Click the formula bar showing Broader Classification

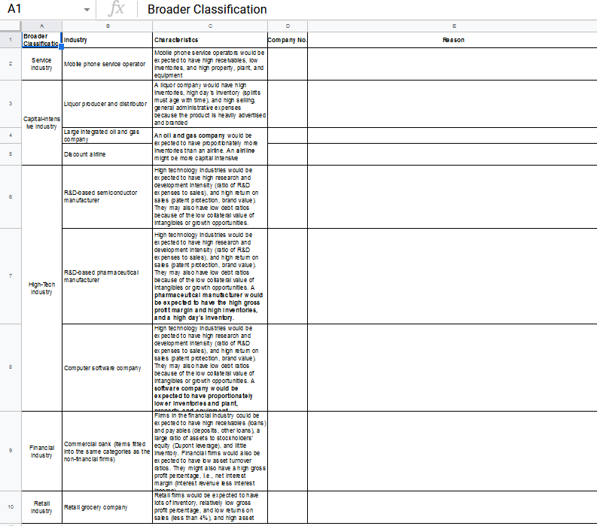[367, 9]
